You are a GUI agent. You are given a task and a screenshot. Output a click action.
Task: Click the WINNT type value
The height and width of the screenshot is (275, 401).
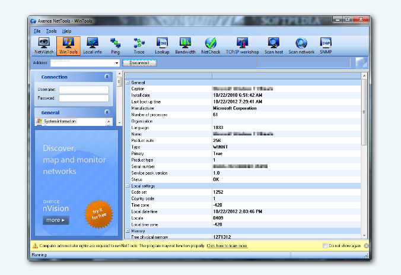[220, 147]
